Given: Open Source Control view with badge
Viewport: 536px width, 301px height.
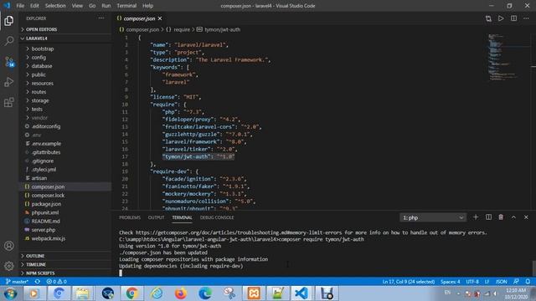Looking at the screenshot, I should (x=9, y=62).
